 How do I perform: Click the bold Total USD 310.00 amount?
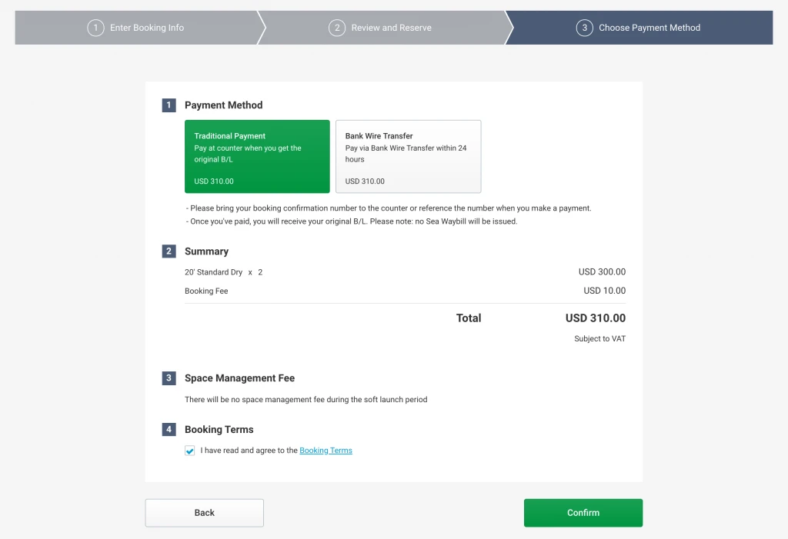coord(595,318)
